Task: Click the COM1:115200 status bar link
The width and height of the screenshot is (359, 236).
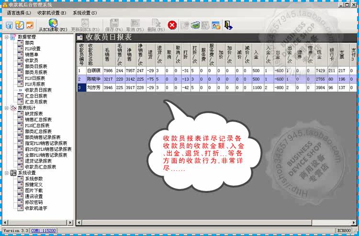Action: [43, 231]
